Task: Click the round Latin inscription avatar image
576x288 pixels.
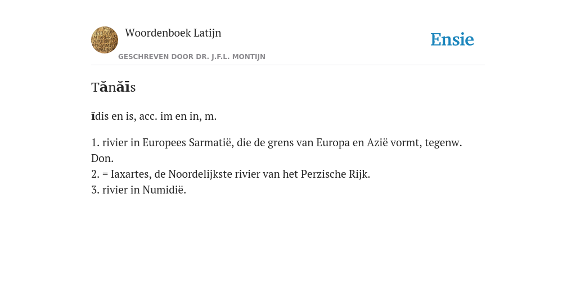Action: [x=105, y=40]
